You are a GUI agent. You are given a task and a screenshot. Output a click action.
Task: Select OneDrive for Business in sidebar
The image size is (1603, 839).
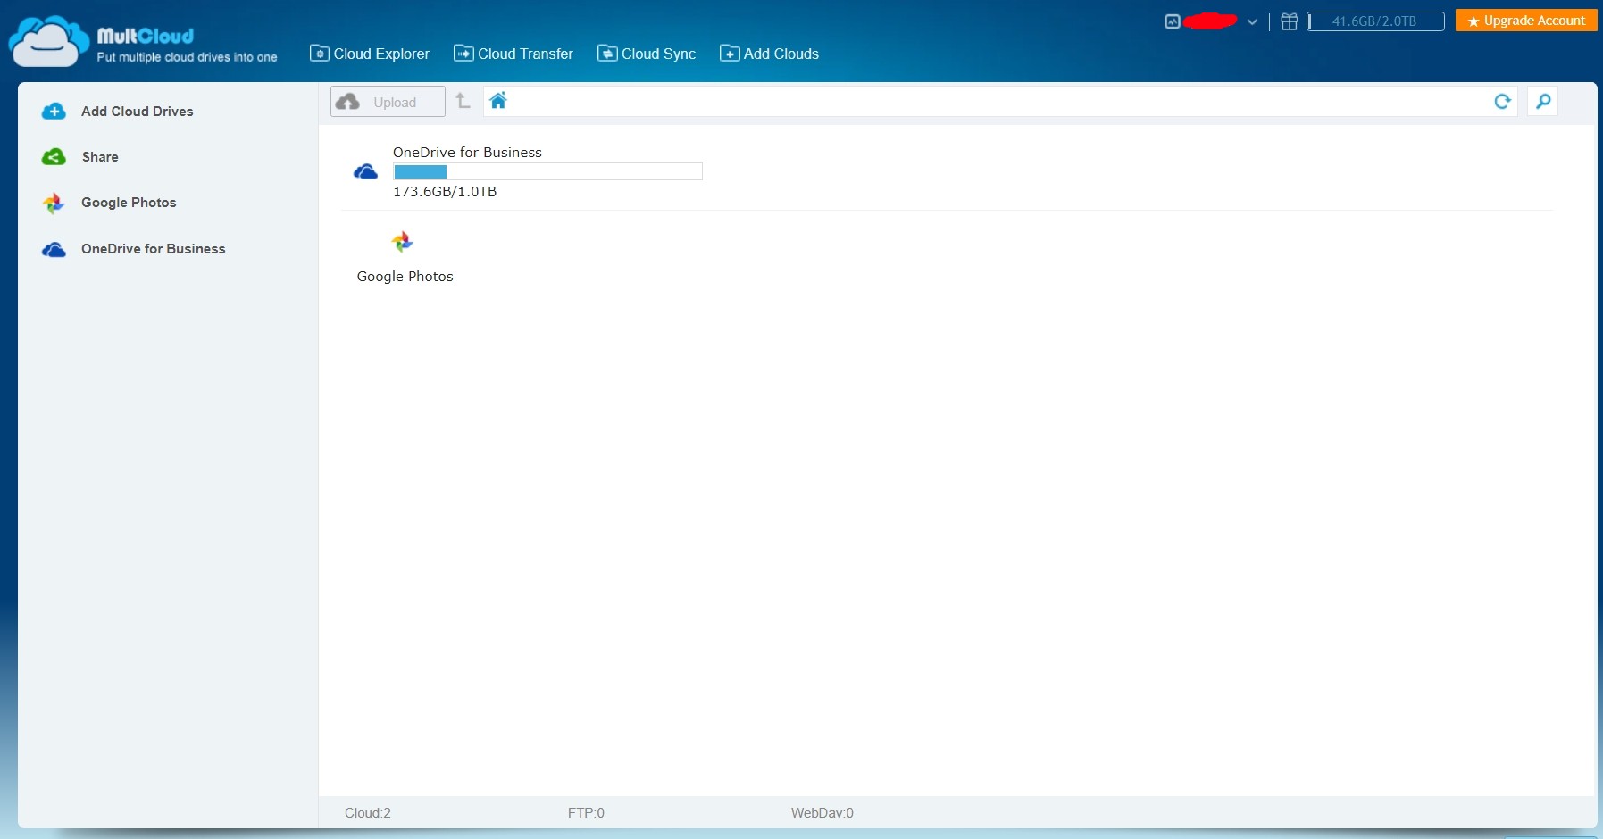(x=133, y=249)
